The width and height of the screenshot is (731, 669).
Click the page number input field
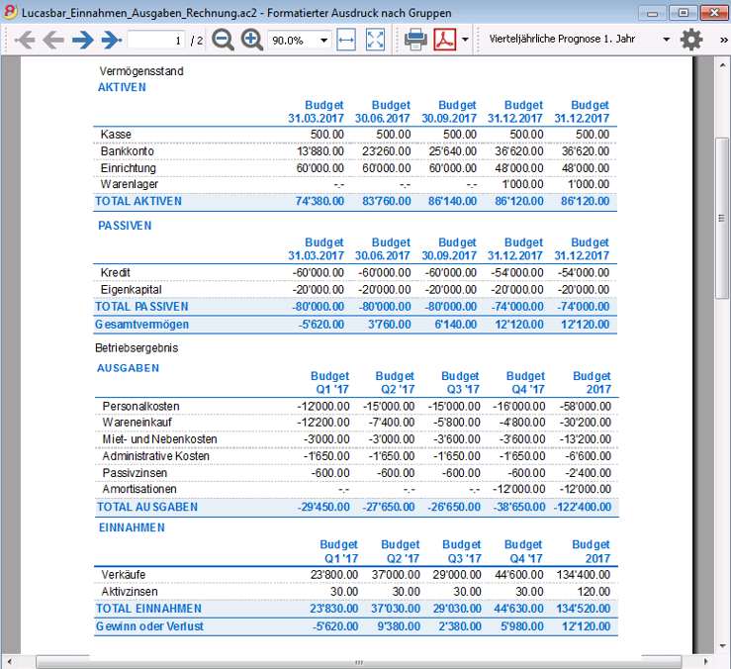coord(156,41)
